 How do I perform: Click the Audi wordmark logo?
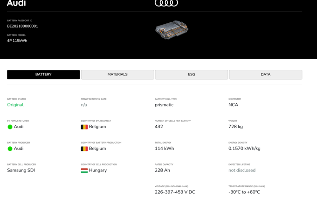pyautogui.click(x=16, y=3)
